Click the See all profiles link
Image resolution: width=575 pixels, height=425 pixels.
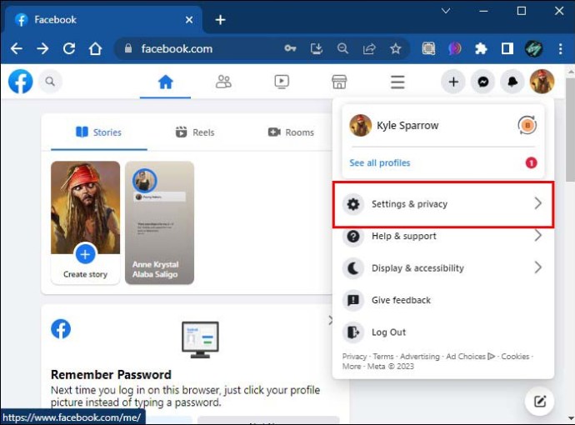pos(380,162)
